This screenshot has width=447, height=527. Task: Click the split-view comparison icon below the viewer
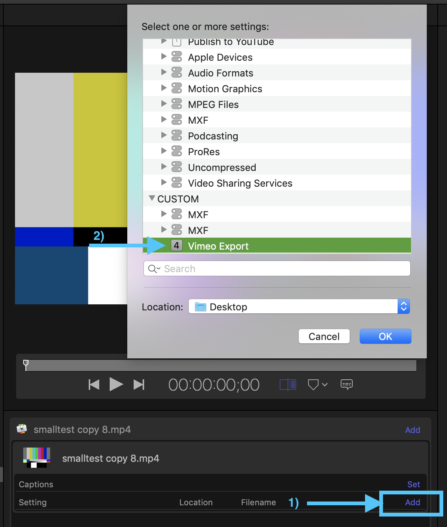288,384
